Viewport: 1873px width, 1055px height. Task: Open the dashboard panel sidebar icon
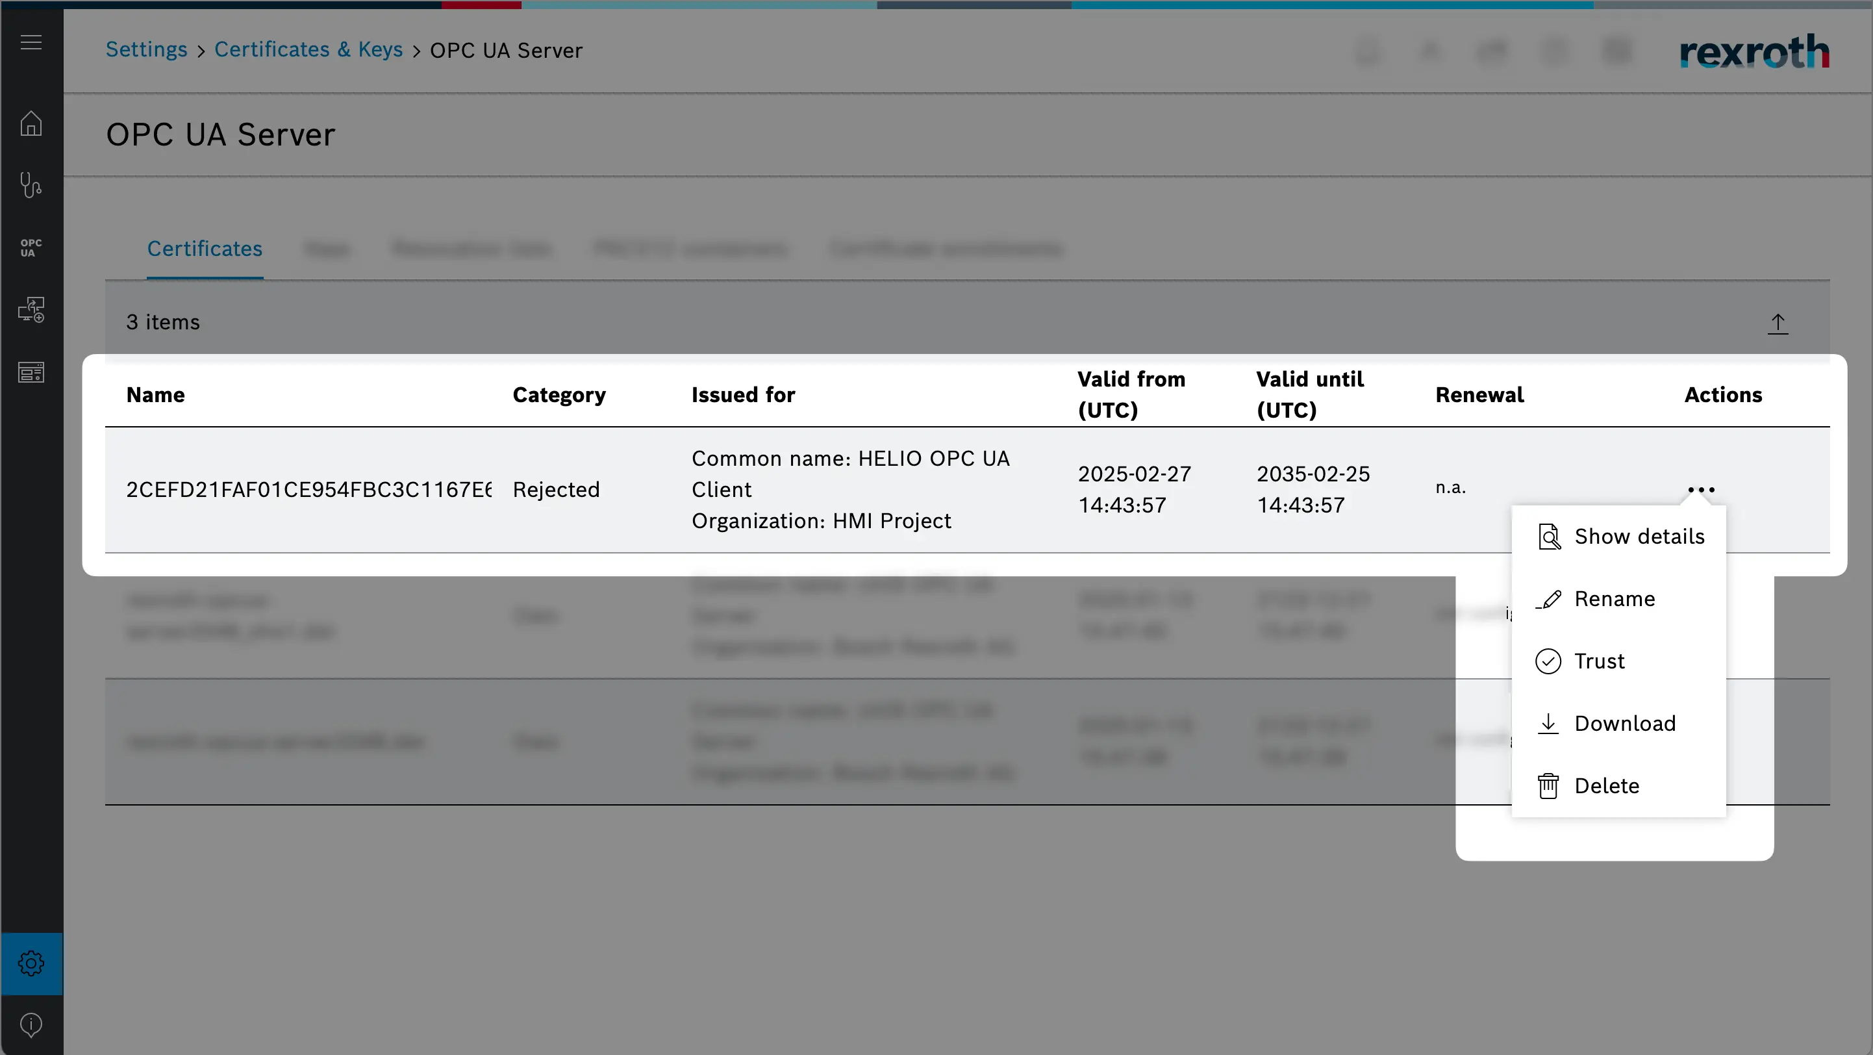pyautogui.click(x=31, y=372)
